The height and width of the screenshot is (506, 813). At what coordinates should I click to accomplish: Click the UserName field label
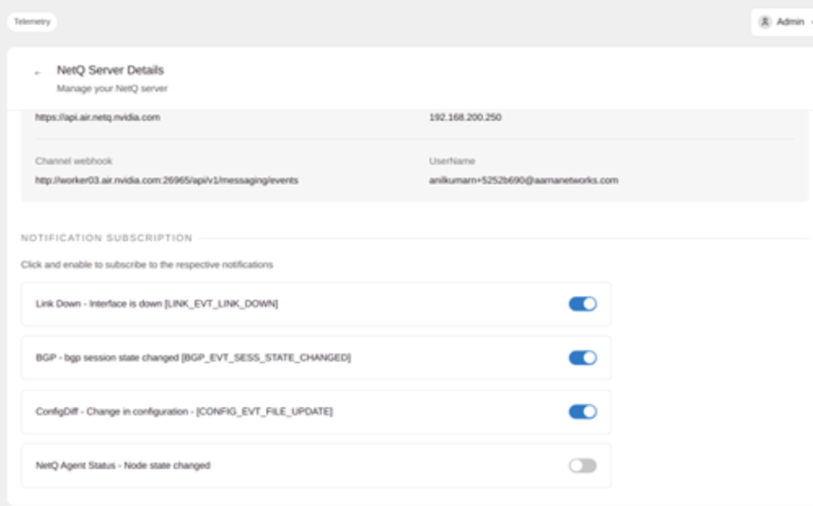(x=452, y=161)
